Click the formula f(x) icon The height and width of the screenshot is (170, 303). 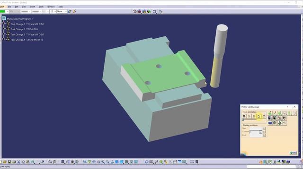pos(50,162)
